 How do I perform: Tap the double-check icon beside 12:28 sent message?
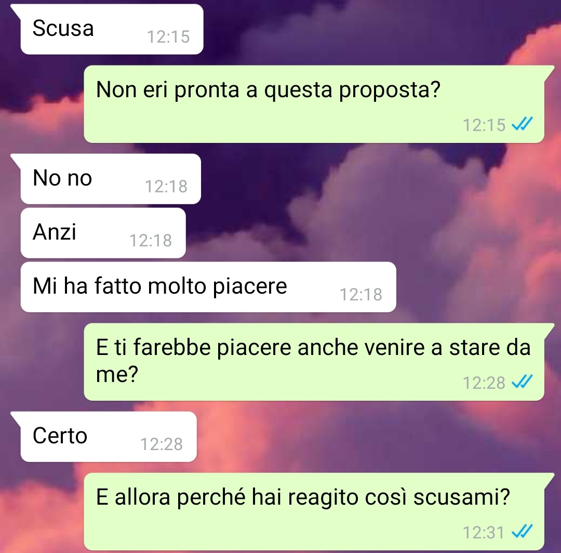click(523, 382)
